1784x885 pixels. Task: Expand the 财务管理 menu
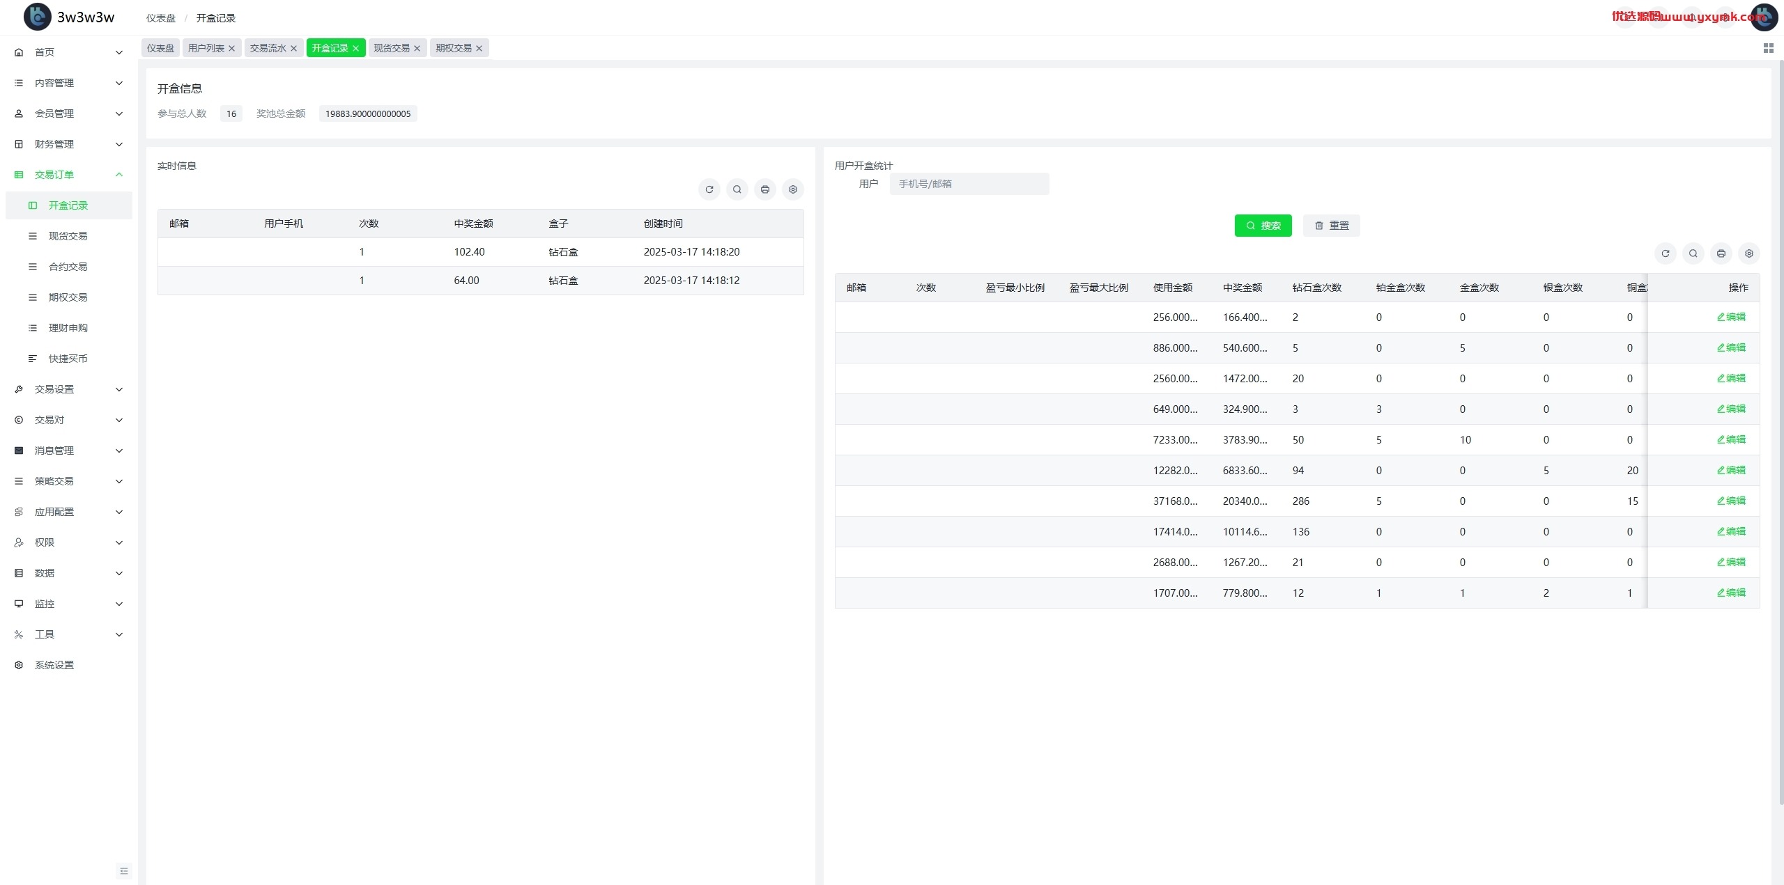pyautogui.click(x=69, y=144)
